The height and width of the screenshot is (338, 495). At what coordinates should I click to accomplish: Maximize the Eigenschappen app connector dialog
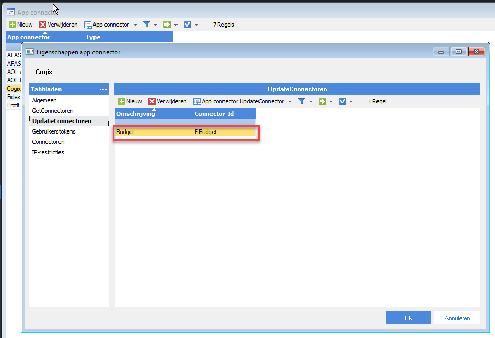(x=458, y=52)
